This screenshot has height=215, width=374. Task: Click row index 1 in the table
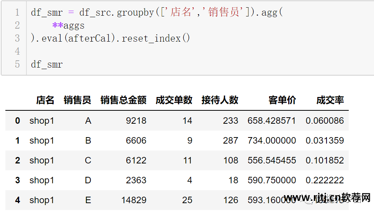pos(17,141)
